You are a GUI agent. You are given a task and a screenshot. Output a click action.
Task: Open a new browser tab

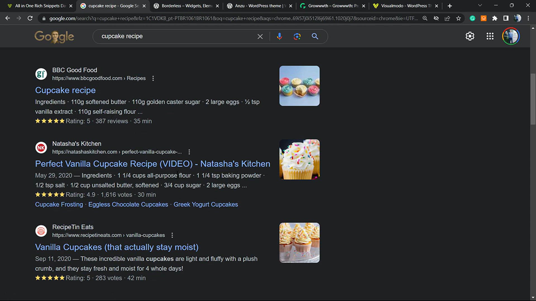(449, 6)
